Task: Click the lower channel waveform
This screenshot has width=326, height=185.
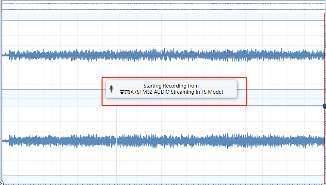Action: coord(163,141)
